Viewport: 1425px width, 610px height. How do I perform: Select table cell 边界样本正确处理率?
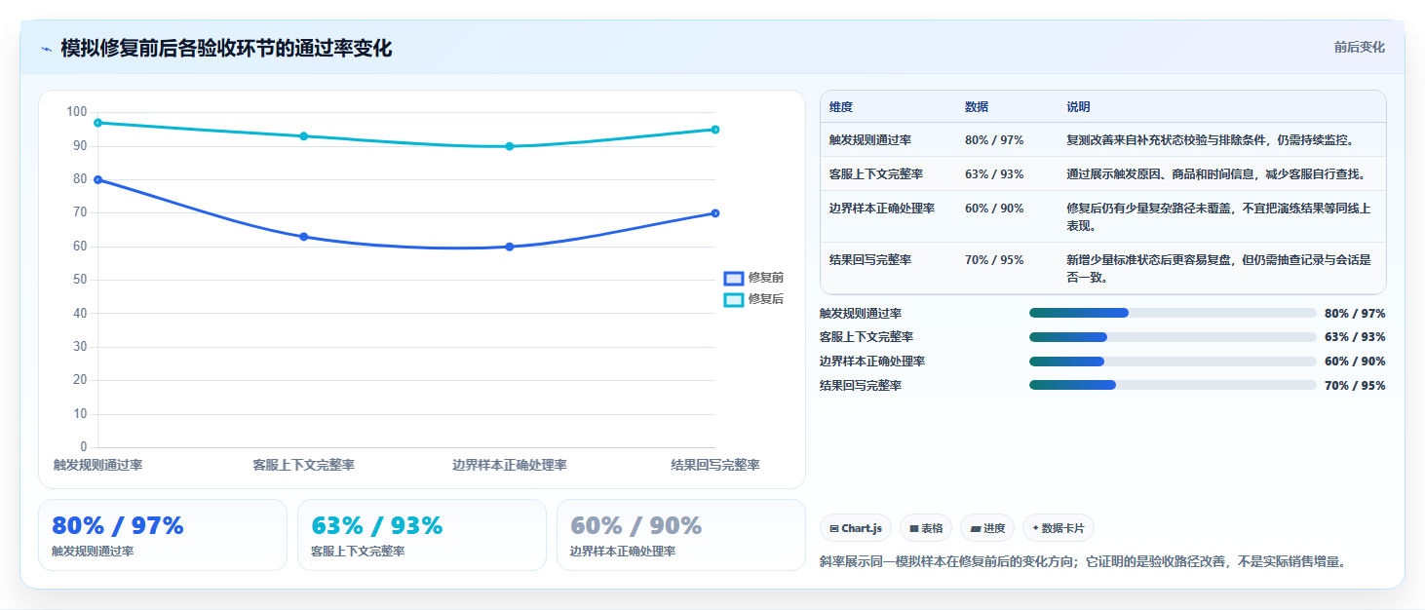click(882, 209)
